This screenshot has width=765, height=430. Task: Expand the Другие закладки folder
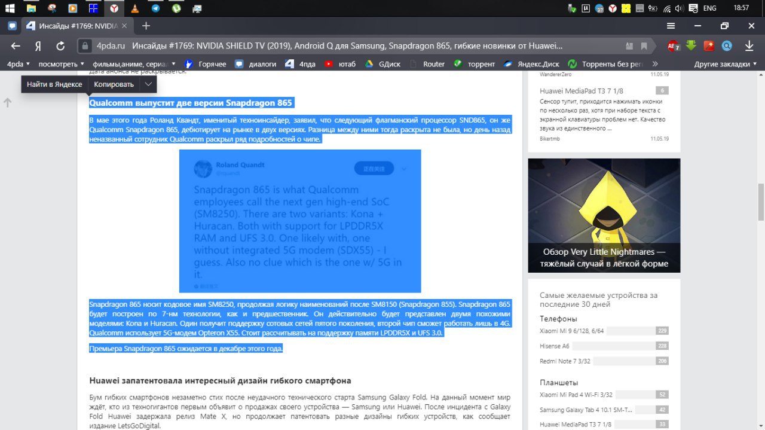726,64
